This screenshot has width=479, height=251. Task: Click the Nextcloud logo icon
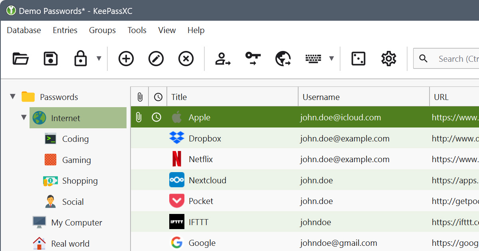click(x=177, y=180)
